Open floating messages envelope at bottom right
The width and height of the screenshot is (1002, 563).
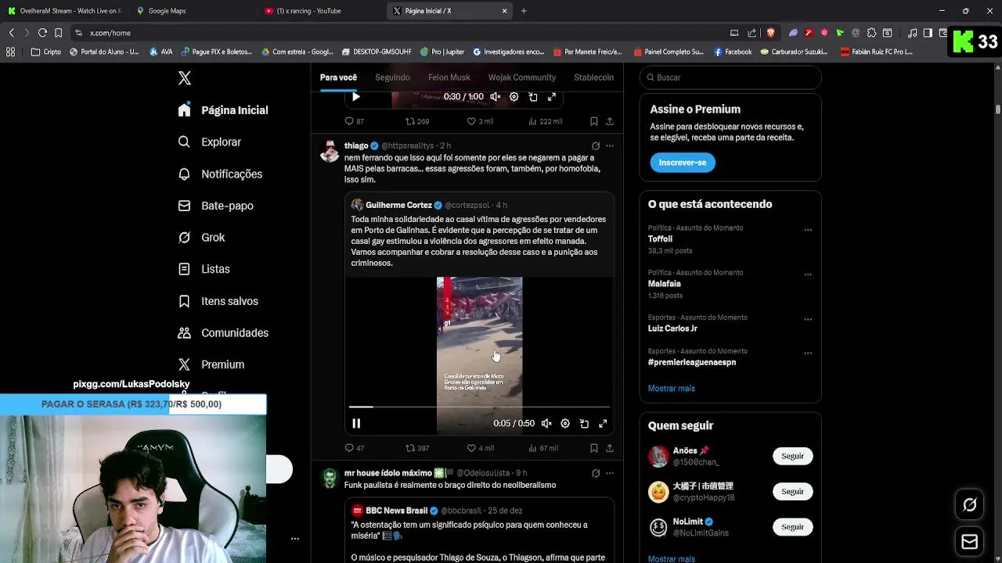pyautogui.click(x=969, y=541)
